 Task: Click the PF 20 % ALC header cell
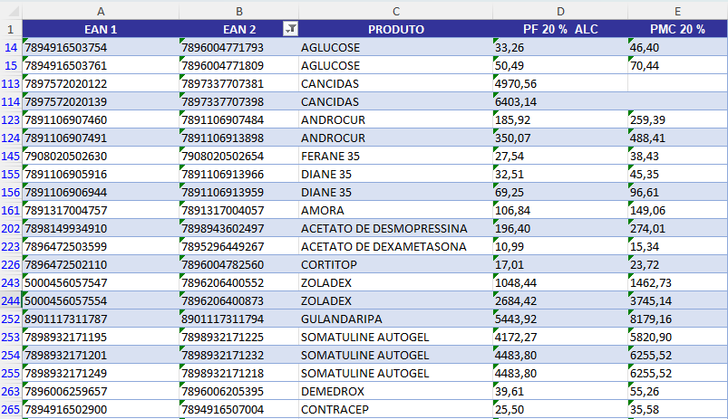tap(560, 29)
